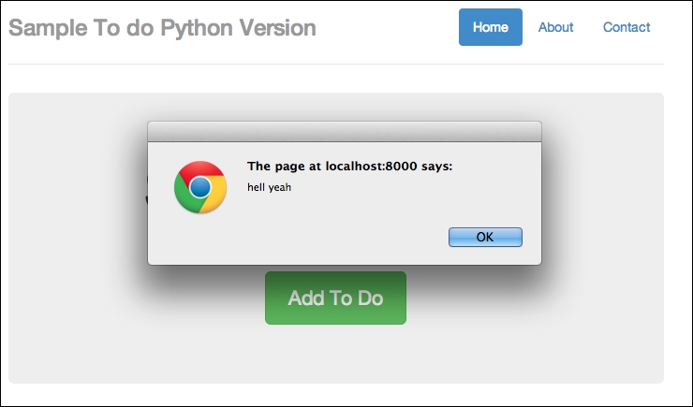Open the Contact page link

(x=627, y=27)
